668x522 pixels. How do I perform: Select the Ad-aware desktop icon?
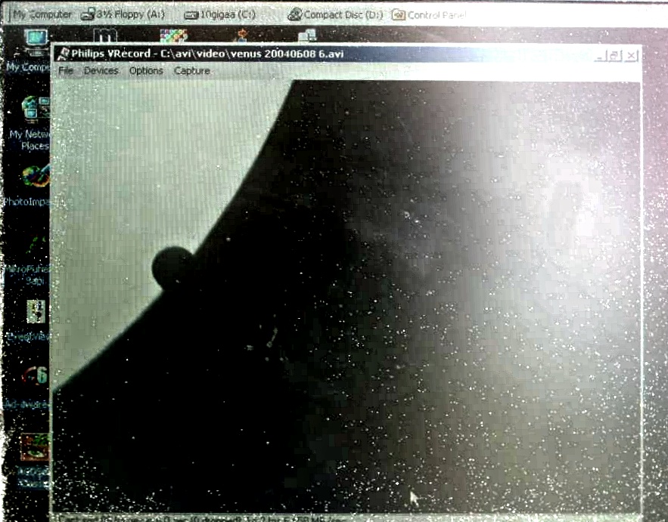tap(33, 376)
